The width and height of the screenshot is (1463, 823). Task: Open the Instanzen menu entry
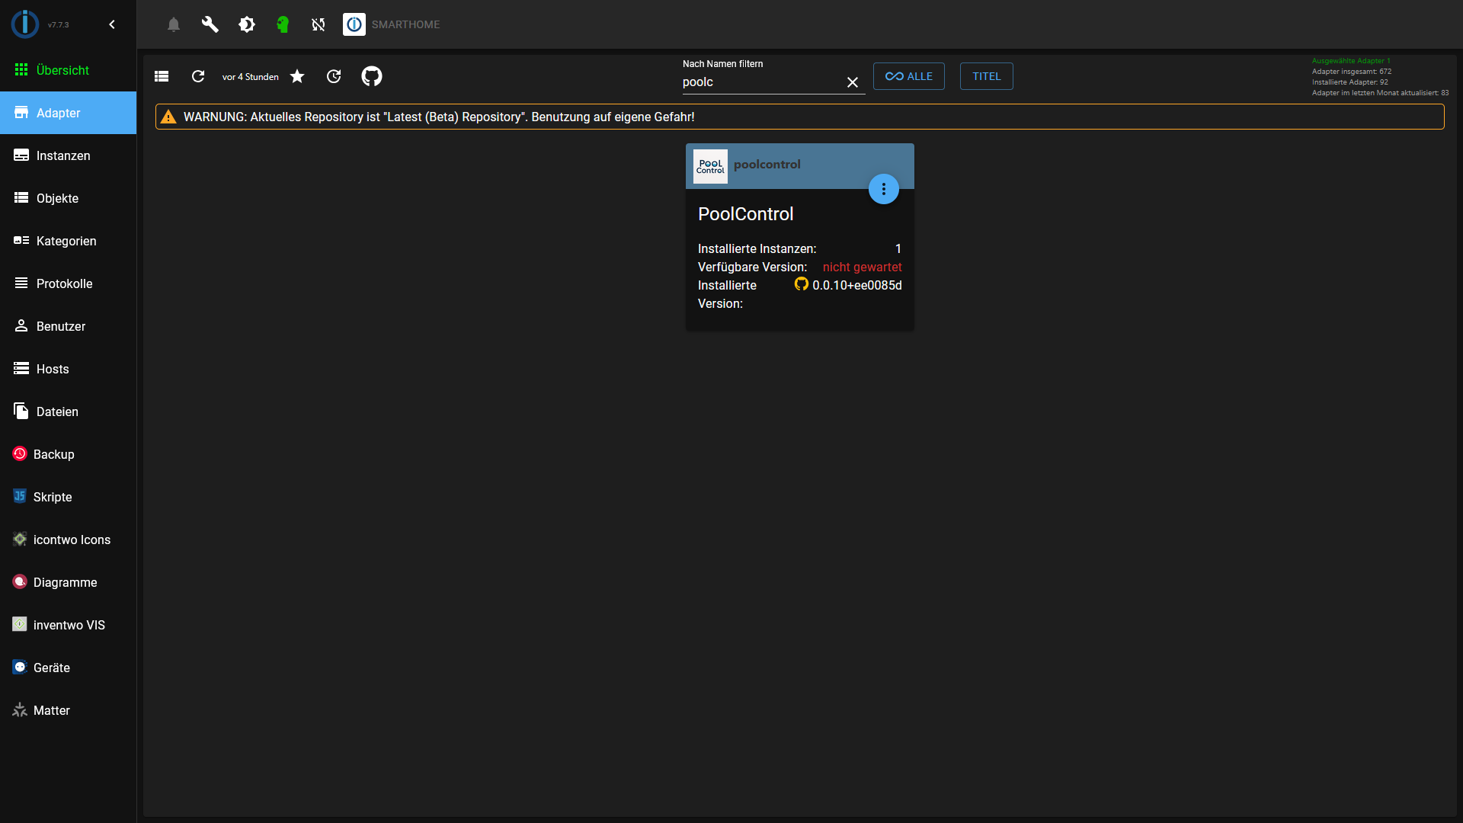[x=63, y=155]
